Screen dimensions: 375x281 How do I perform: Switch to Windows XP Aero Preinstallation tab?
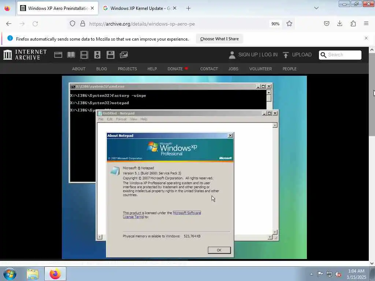(x=57, y=8)
